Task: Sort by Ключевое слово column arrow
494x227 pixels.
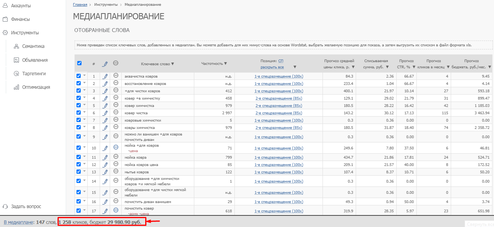Action: tap(172, 64)
